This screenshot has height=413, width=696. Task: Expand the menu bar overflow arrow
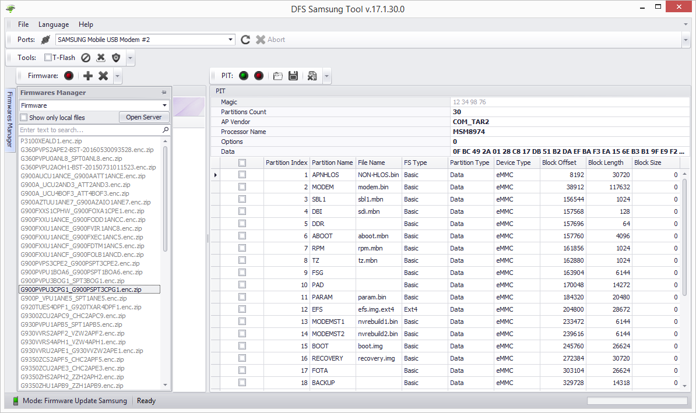(686, 24)
